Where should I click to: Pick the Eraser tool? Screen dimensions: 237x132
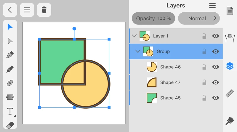10,125
